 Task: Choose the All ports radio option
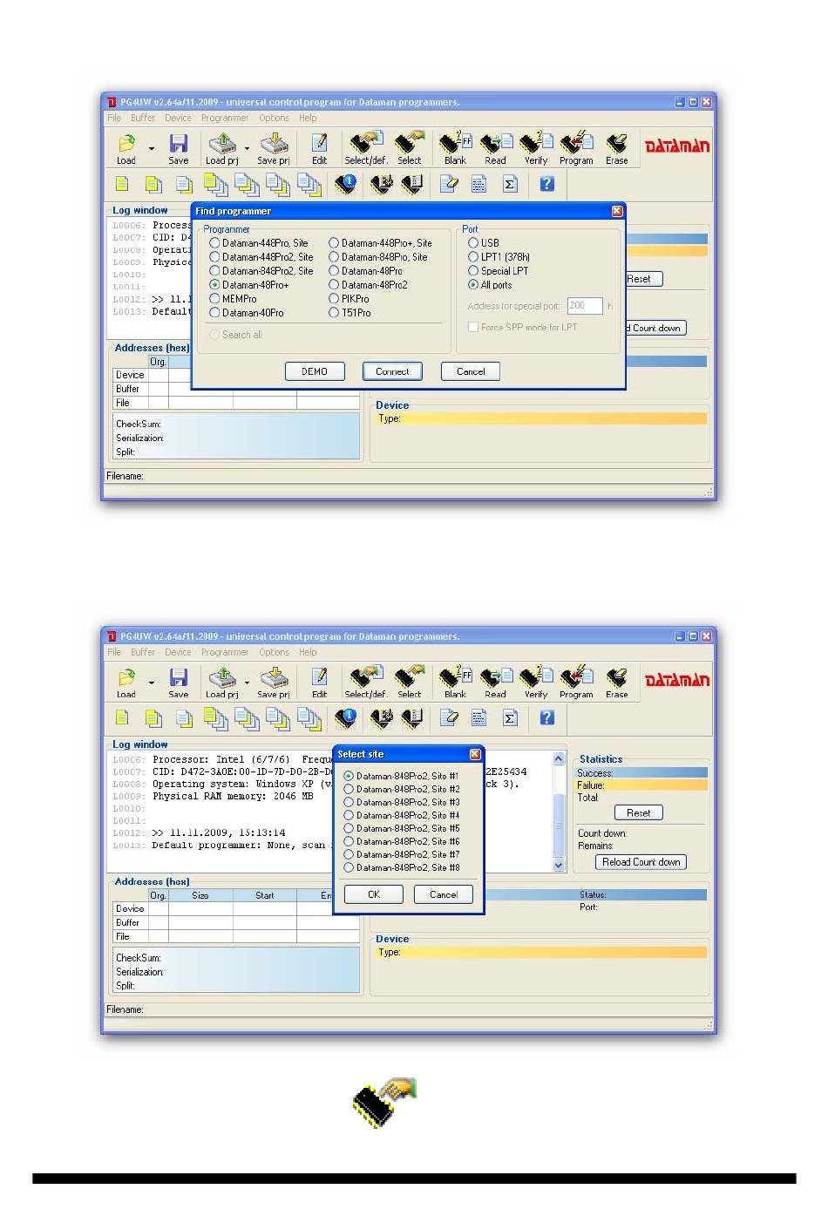coord(473,285)
